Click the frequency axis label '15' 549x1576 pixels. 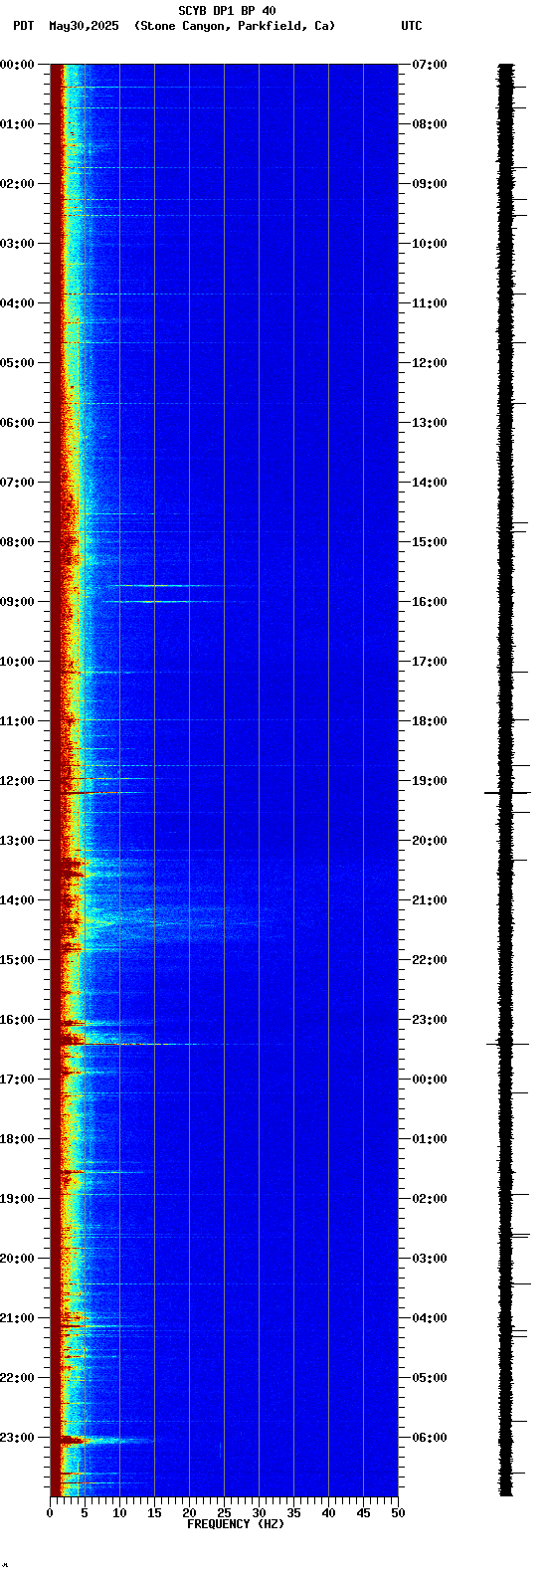(154, 1513)
